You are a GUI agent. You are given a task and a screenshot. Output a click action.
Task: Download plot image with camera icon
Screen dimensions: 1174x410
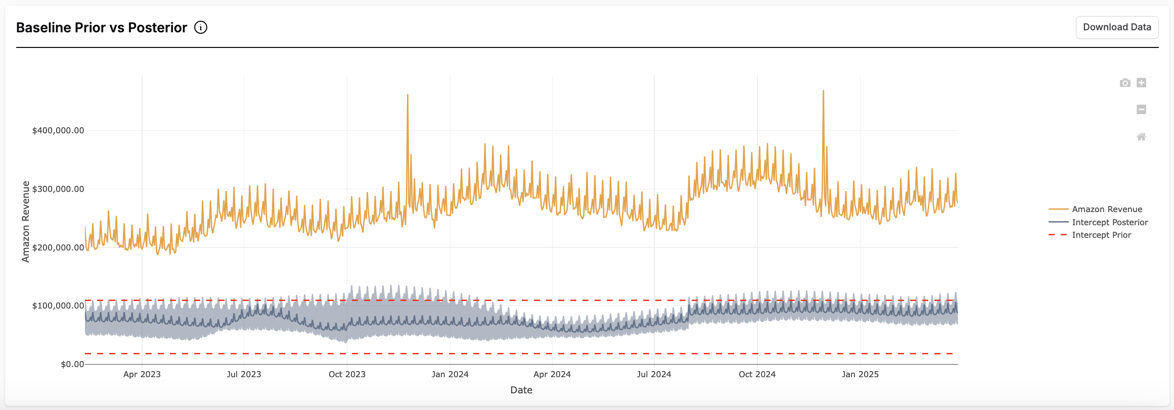(1124, 83)
